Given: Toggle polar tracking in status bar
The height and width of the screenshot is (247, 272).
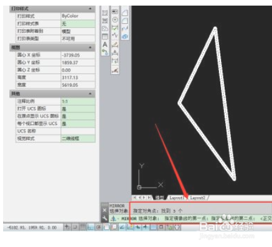Looking at the screenshot, I should pyautogui.click(x=98, y=227).
